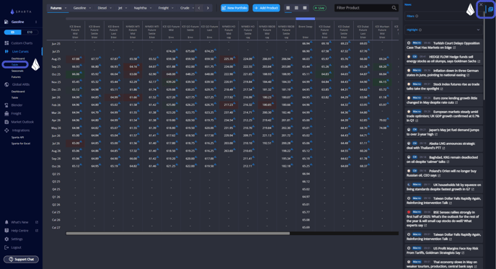Screen dimensions: 496x269
Task: Expand the Freight tab dropdown arrow
Action: pos(173,8)
